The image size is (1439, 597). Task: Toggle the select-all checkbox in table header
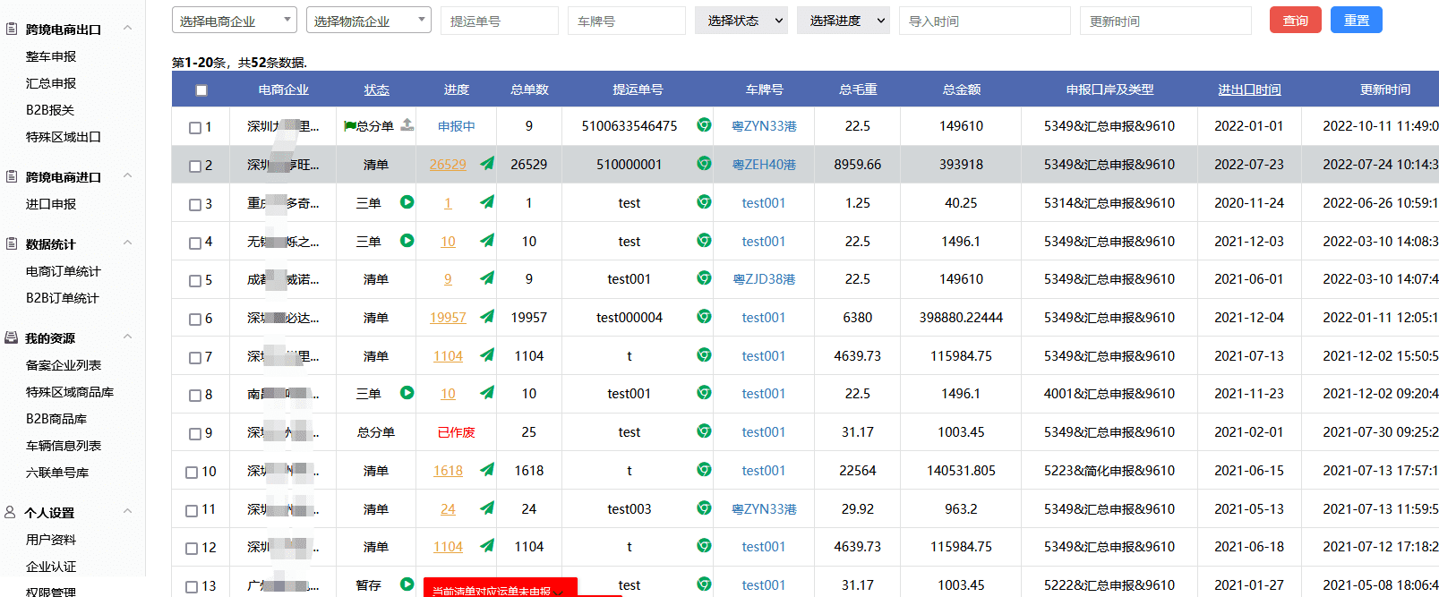(x=201, y=90)
